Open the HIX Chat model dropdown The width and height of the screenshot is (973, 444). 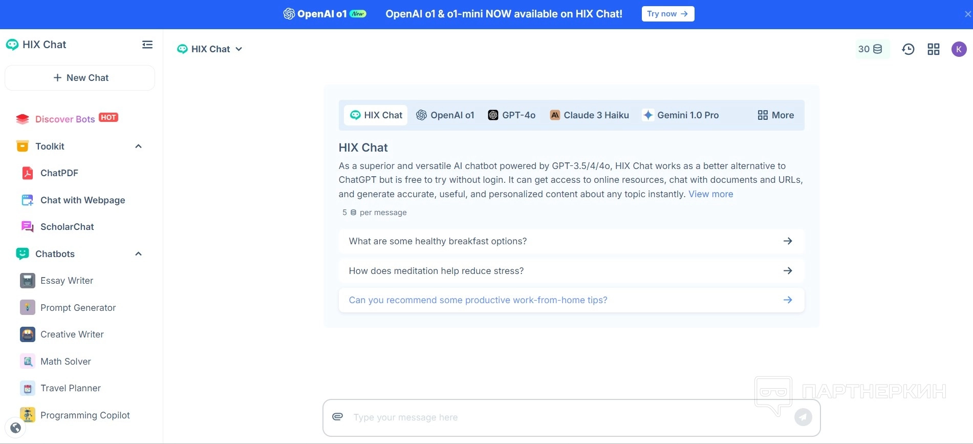(x=210, y=49)
